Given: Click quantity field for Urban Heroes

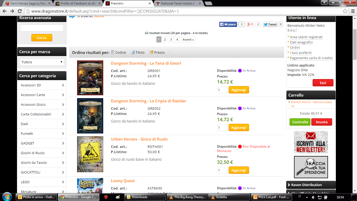Looking at the screenshot, I should click(222, 170).
